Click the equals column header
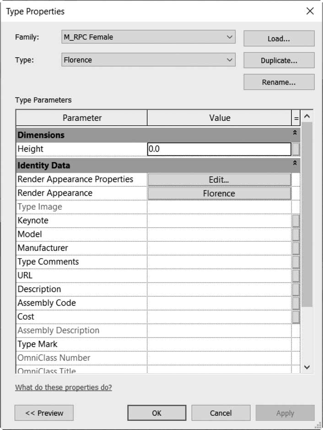Screen dimensions: 323x430 296,118
